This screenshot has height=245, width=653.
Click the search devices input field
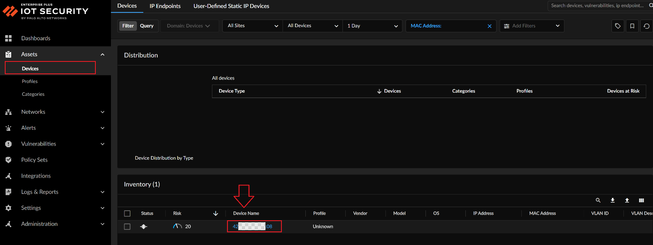(x=597, y=6)
